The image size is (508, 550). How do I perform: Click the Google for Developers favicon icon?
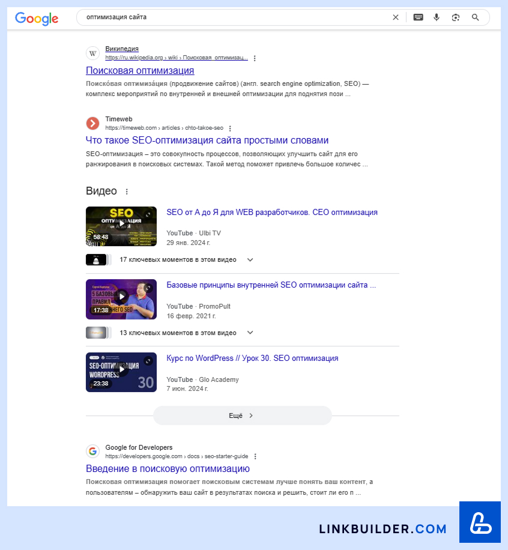(x=92, y=451)
